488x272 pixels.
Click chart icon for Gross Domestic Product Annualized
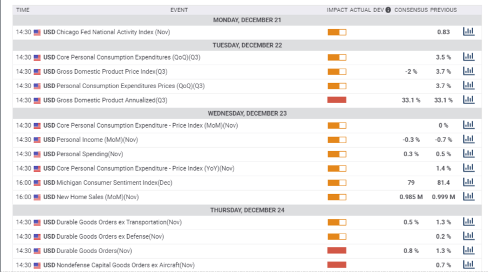click(469, 100)
